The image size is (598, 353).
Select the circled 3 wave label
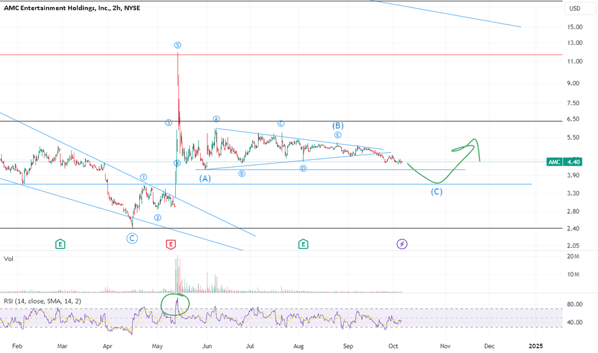(x=169, y=123)
